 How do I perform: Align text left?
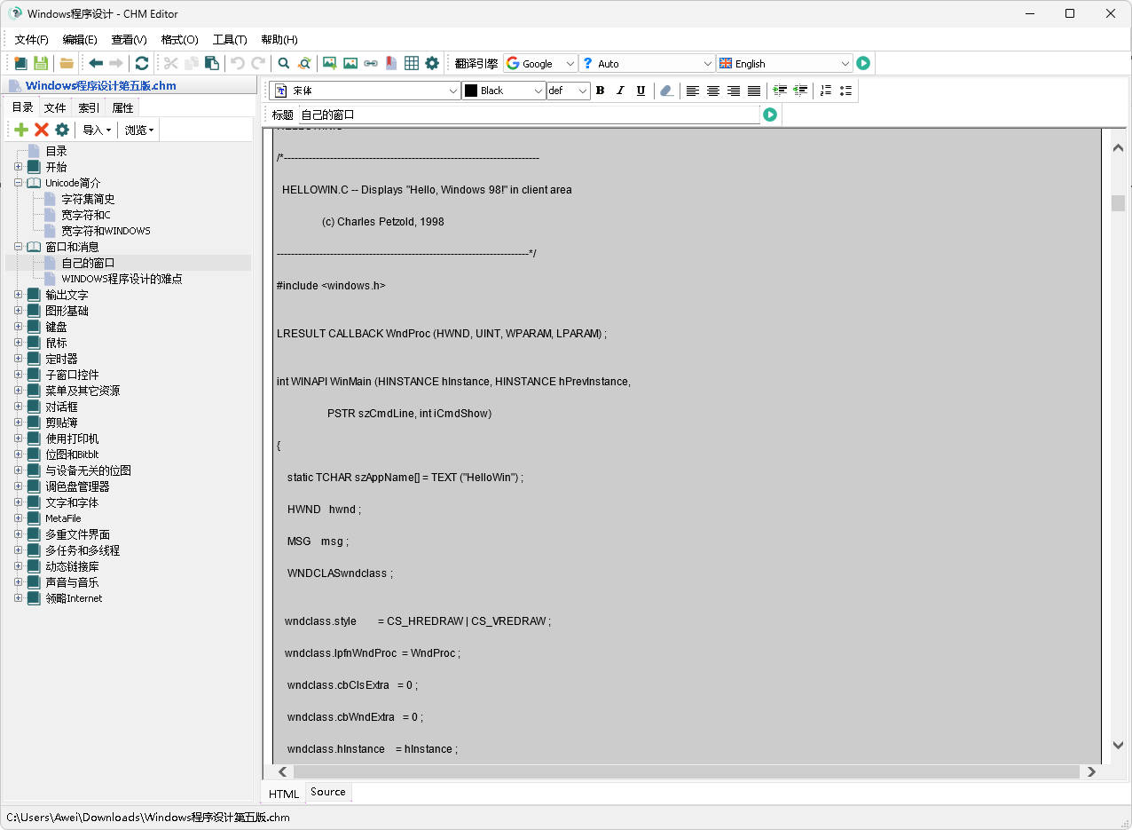pyautogui.click(x=693, y=91)
